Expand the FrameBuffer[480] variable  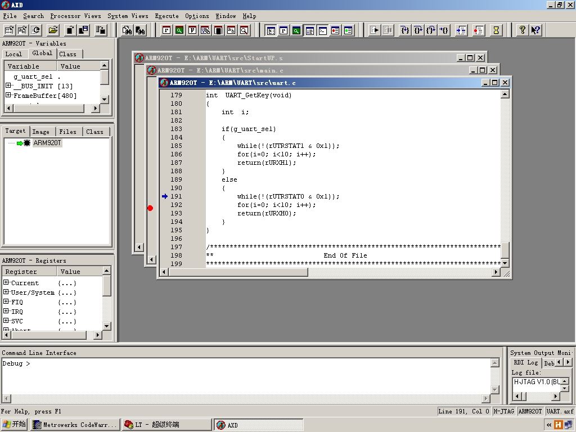(8, 95)
